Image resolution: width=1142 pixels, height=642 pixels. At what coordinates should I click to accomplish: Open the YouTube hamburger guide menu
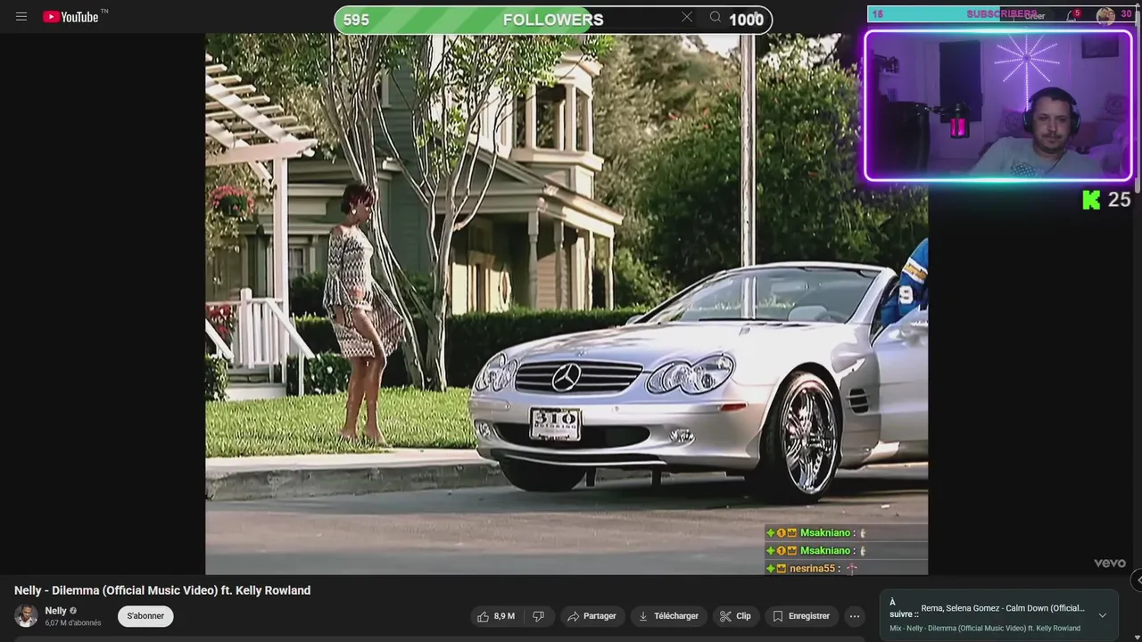click(21, 16)
